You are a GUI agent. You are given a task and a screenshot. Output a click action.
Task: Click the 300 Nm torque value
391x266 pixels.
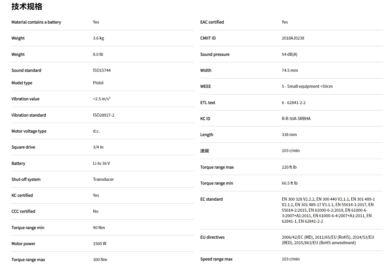tap(100, 260)
